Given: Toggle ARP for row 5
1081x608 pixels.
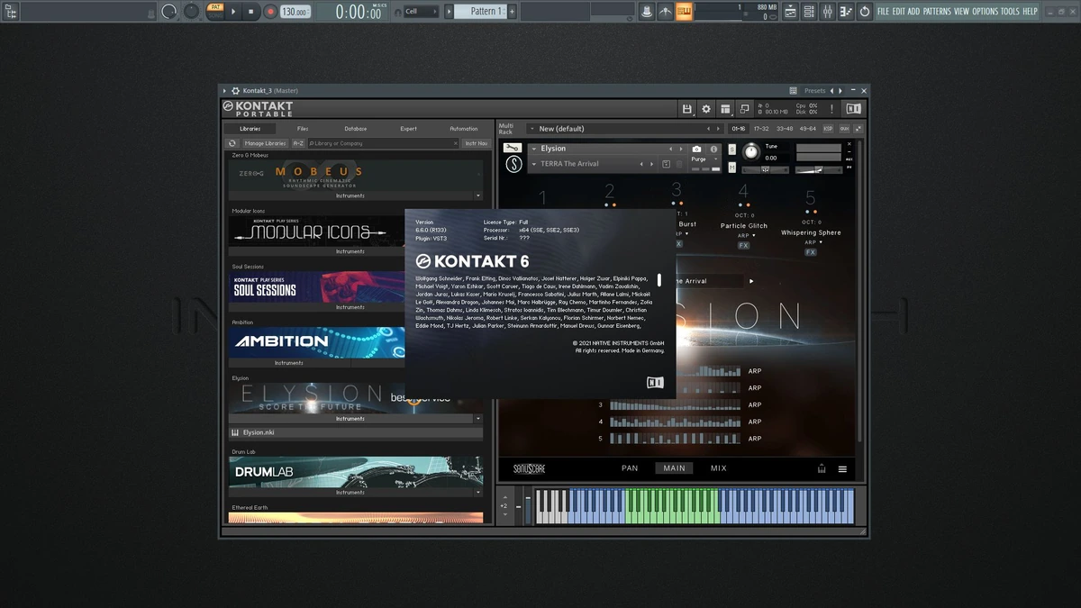Looking at the screenshot, I should (756, 439).
